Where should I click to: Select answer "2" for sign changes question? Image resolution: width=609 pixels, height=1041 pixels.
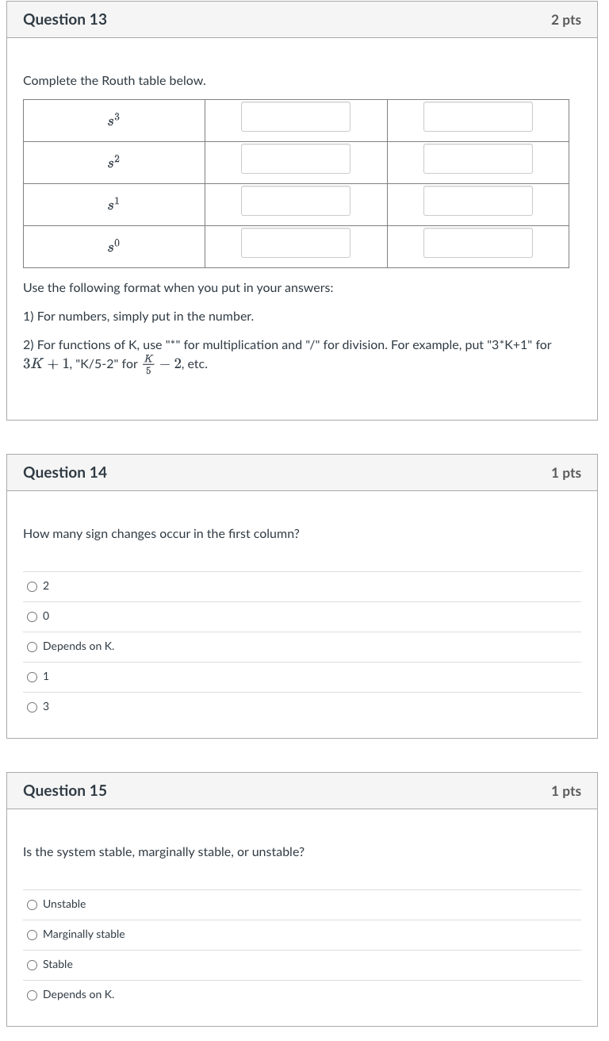coord(32,586)
